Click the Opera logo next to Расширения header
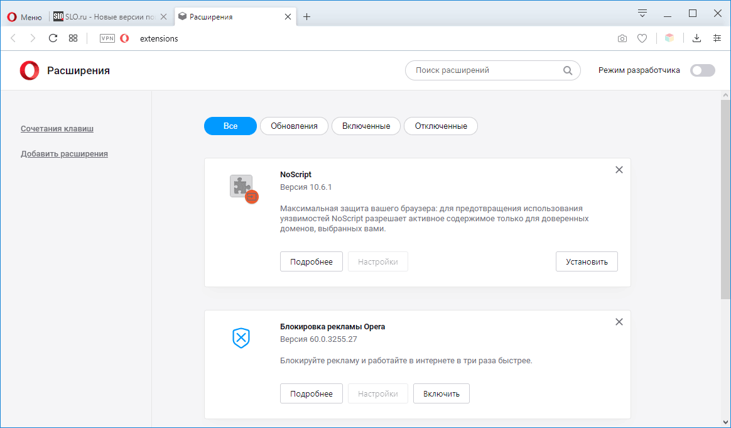 [x=30, y=70]
